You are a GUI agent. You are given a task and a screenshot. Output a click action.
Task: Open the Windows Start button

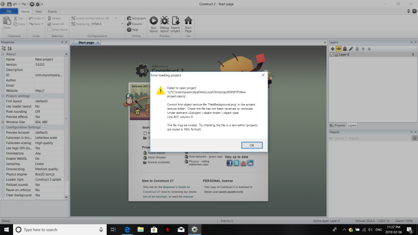6,229
